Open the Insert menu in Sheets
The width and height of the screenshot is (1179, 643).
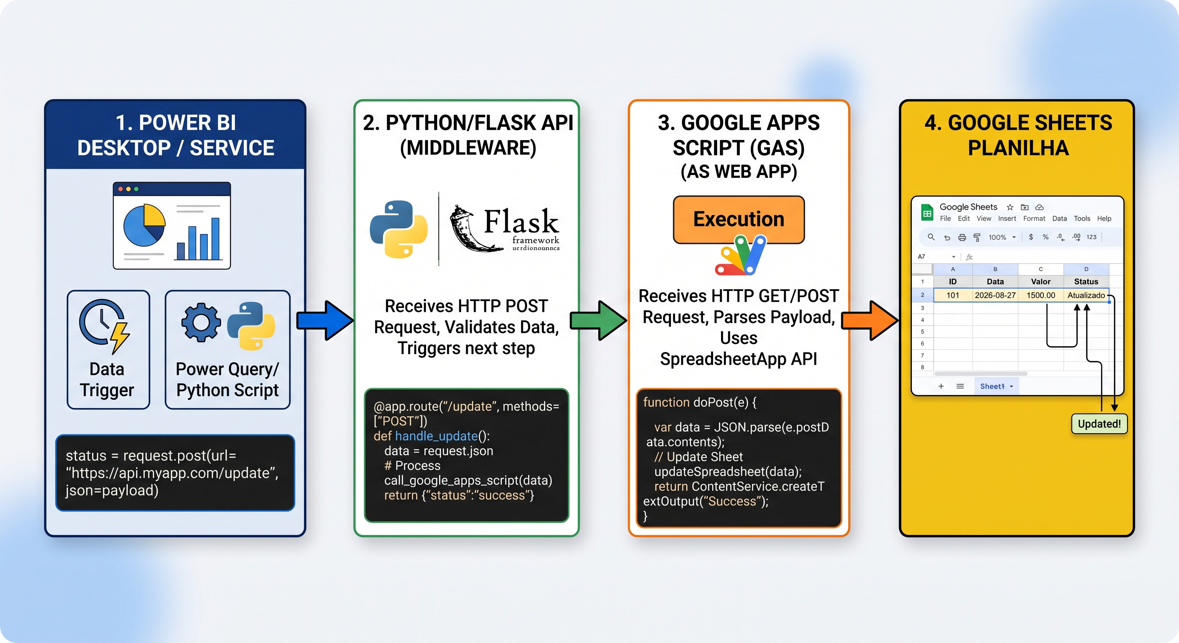coord(1007,219)
